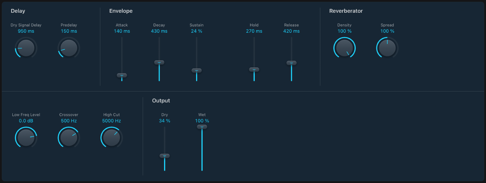
Task: Click the Hold slider handle
Action: click(x=254, y=69)
